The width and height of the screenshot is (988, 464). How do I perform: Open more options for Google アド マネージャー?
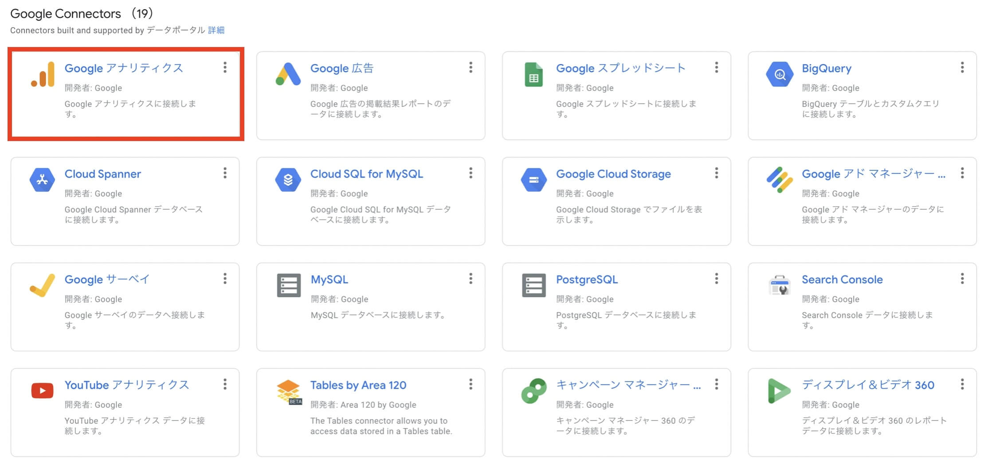coord(962,173)
